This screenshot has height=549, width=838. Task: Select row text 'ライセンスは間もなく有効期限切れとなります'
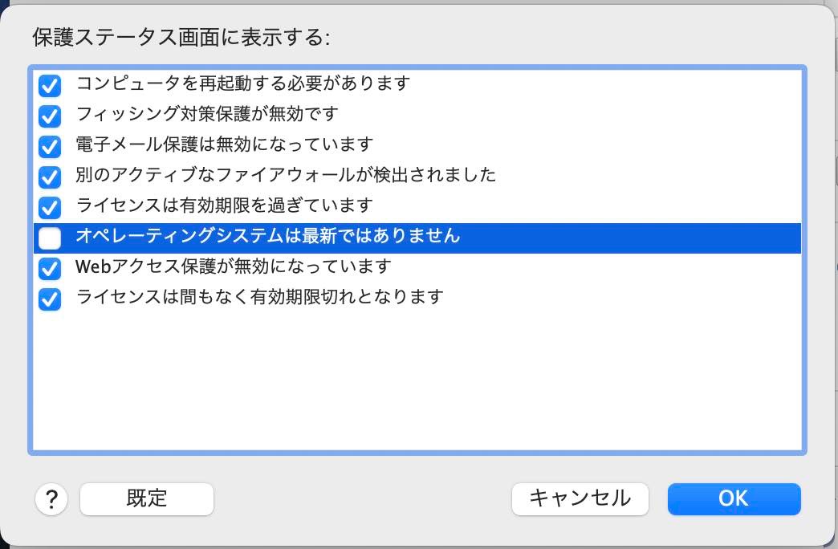260,297
